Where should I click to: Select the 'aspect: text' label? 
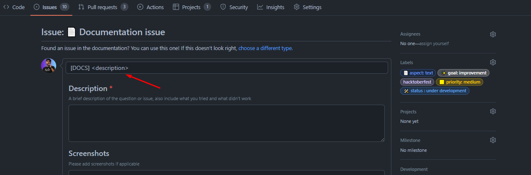[x=418, y=73]
